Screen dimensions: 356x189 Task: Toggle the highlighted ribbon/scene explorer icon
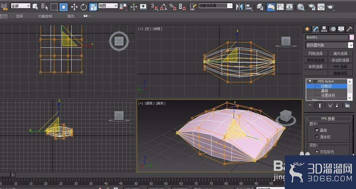271,7
